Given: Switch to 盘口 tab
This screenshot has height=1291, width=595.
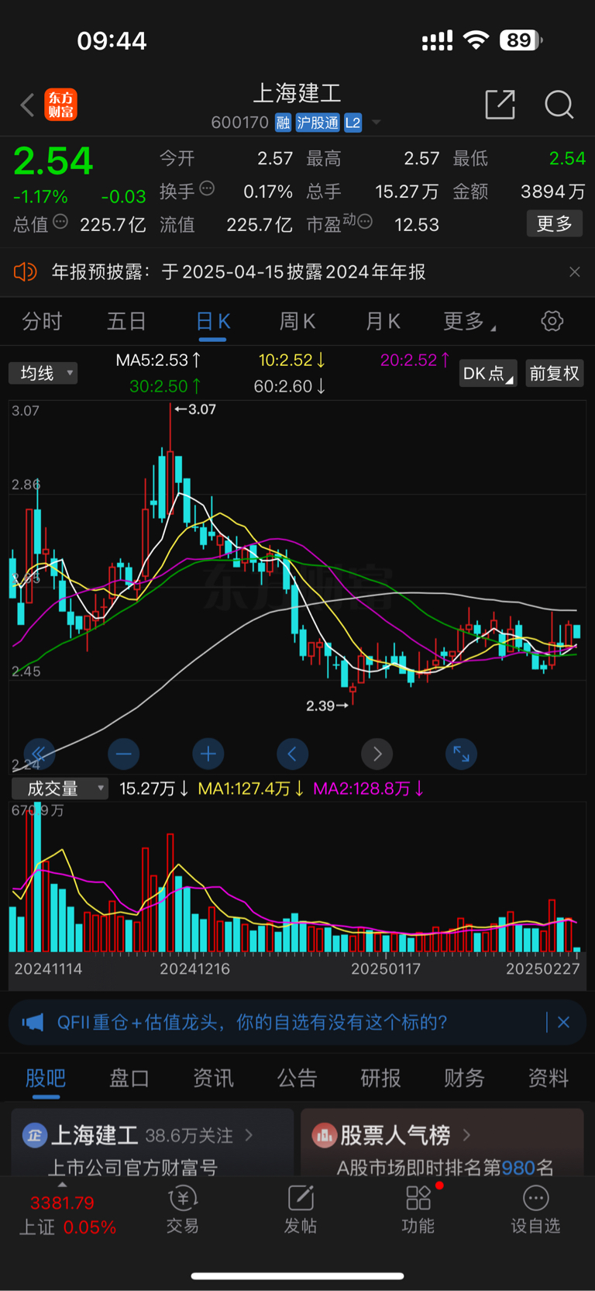Looking at the screenshot, I should click(129, 1078).
